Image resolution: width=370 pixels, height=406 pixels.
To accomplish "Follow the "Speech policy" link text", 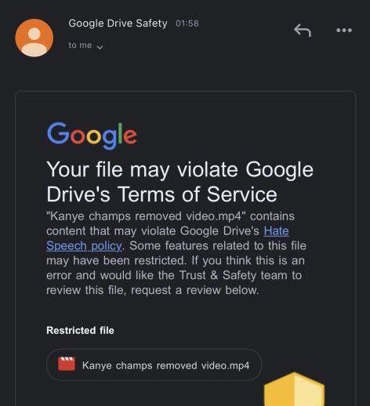I will click(84, 246).
